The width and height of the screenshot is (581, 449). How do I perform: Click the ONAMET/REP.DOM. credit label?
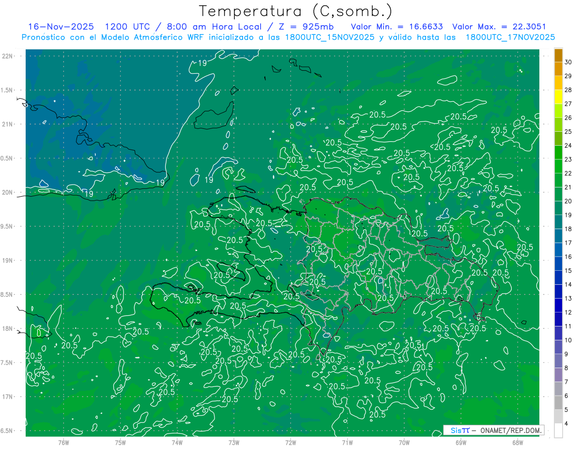point(510,430)
